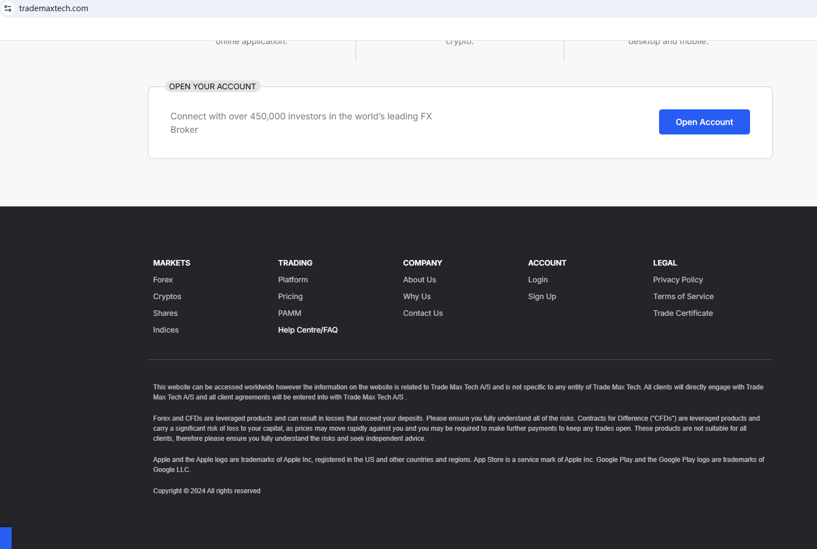
Task: Select the Sign Up link
Action: (x=541, y=296)
